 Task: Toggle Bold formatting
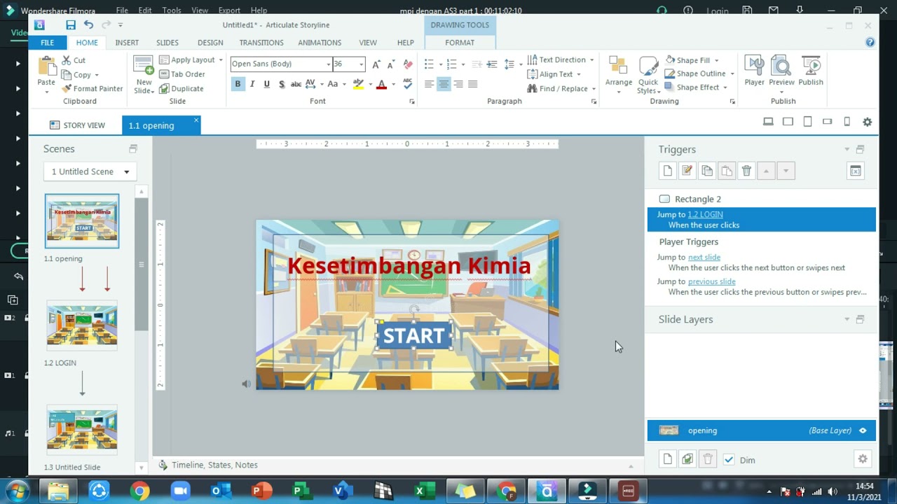click(238, 84)
